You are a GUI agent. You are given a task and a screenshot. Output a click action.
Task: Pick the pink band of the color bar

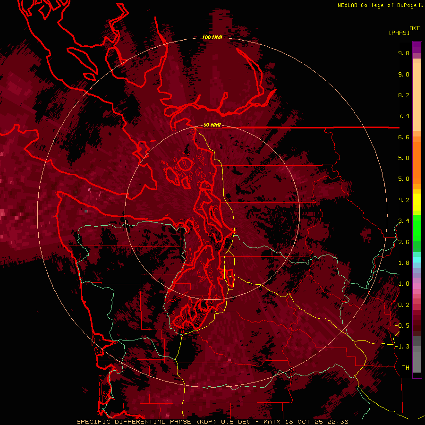coord(417,286)
